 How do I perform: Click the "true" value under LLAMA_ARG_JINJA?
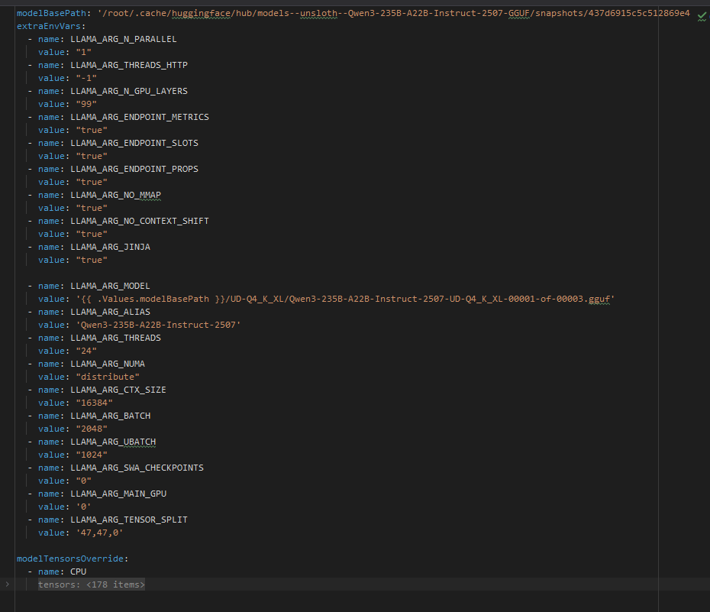(x=92, y=260)
